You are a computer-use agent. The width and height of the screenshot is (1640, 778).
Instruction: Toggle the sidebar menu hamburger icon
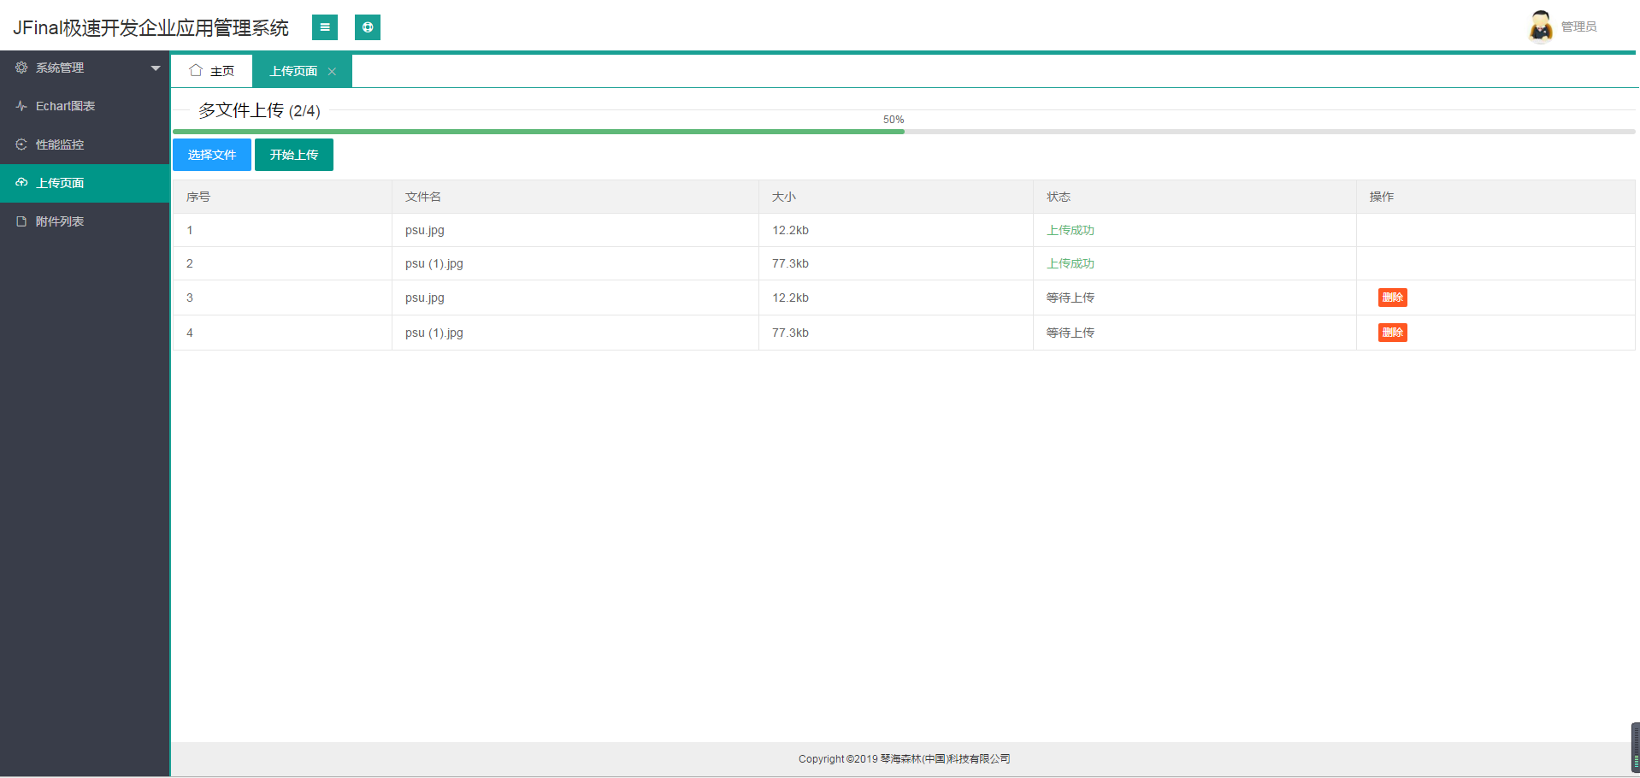[x=325, y=27]
